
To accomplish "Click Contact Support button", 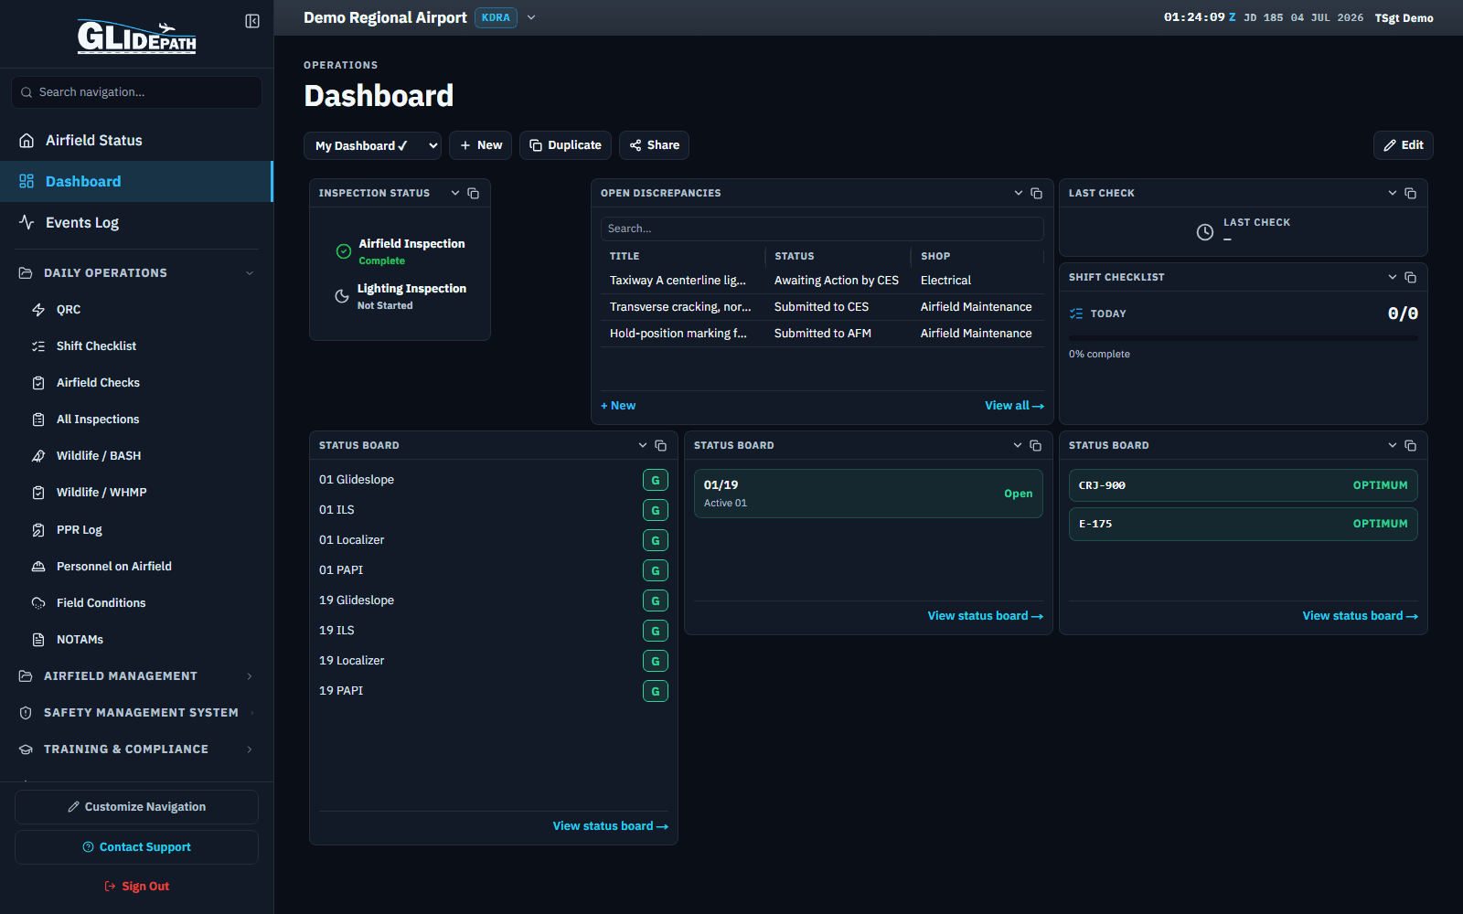I will [136, 847].
